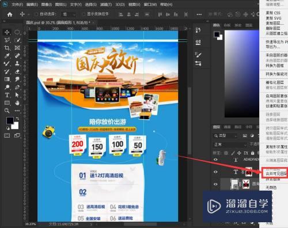The width and height of the screenshot is (288, 228).
Task: Select the Spot Healing Brush tool
Action: pos(17,56)
